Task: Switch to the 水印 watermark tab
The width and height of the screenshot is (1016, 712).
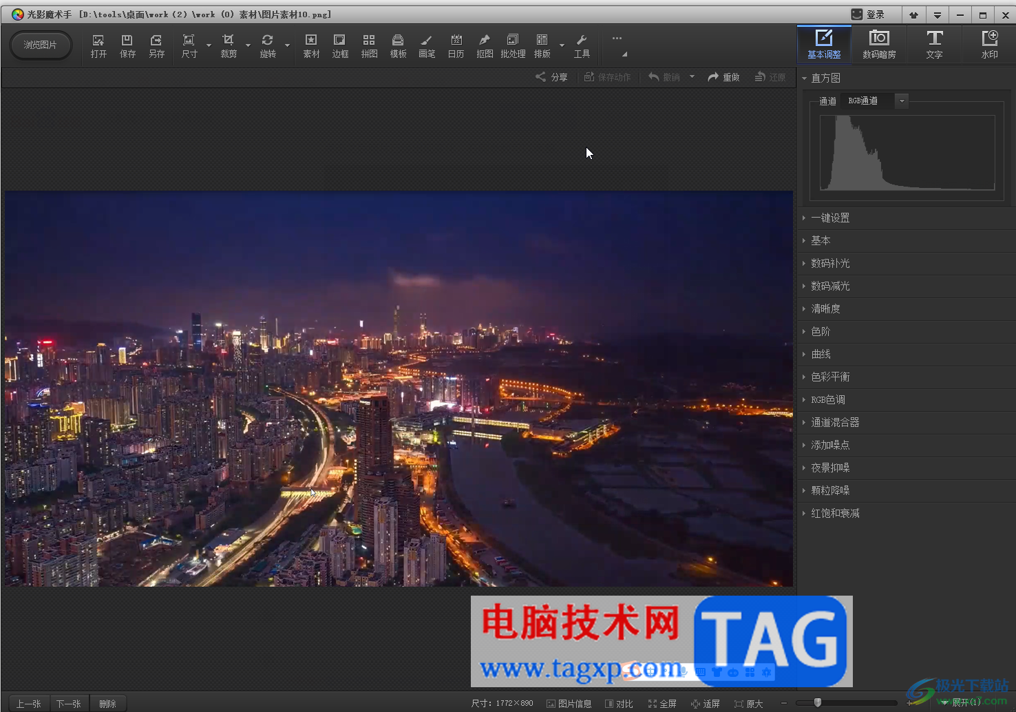Action: click(x=989, y=45)
